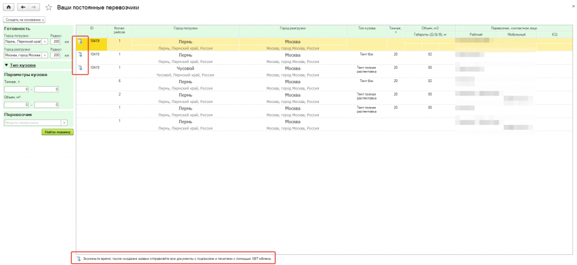Click the 'Тип кузова' column header
The image size is (577, 265).
367,32
